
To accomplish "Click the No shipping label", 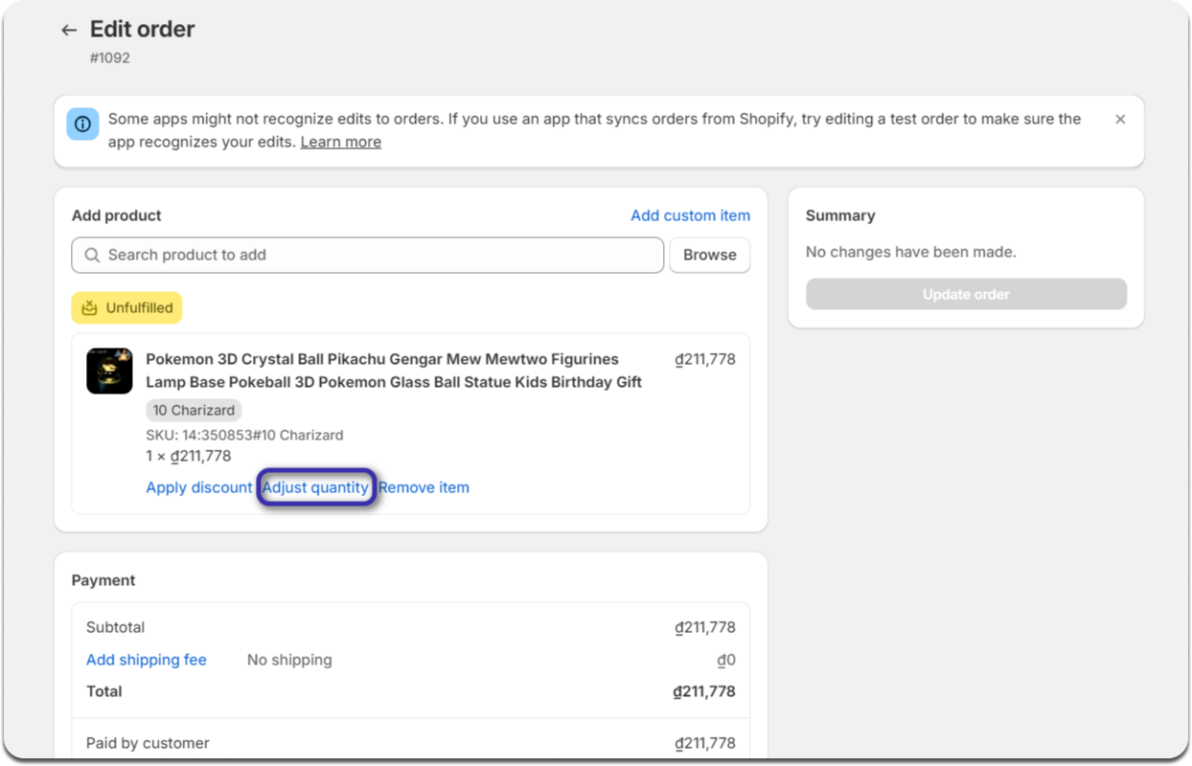I will (289, 660).
